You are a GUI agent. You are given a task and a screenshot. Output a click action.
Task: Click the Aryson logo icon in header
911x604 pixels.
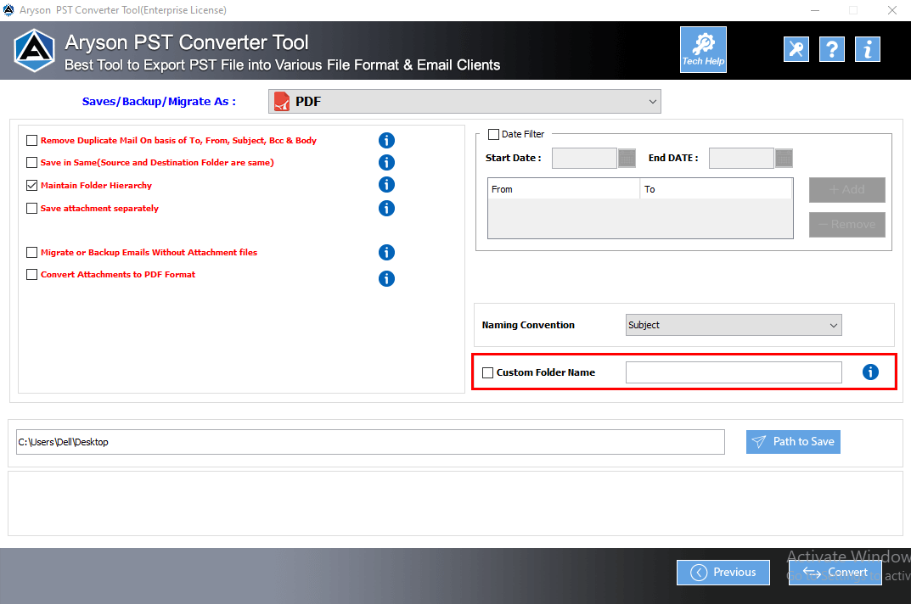[x=34, y=50]
